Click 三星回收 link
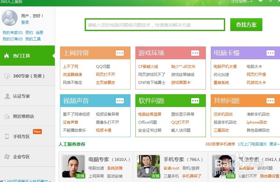Viewport: 280px width, 182px height. (x=221, y=130)
